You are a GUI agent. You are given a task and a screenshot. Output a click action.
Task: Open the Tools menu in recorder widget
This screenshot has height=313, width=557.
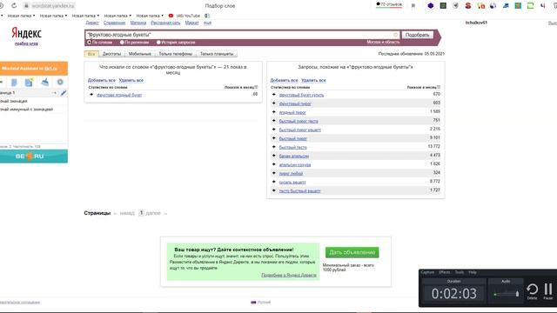point(460,272)
